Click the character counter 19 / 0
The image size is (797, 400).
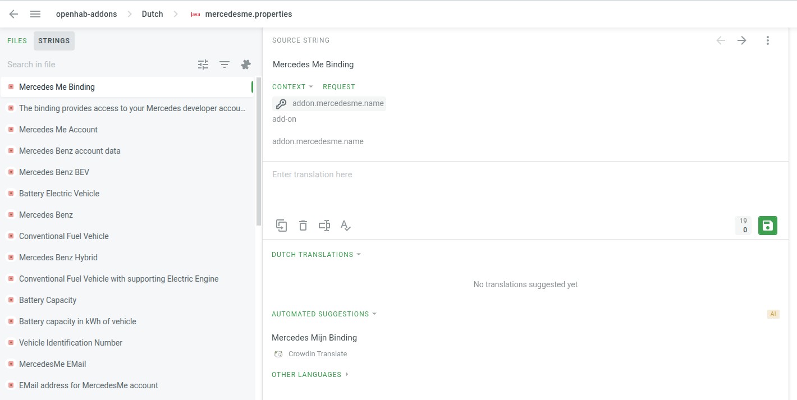click(743, 226)
